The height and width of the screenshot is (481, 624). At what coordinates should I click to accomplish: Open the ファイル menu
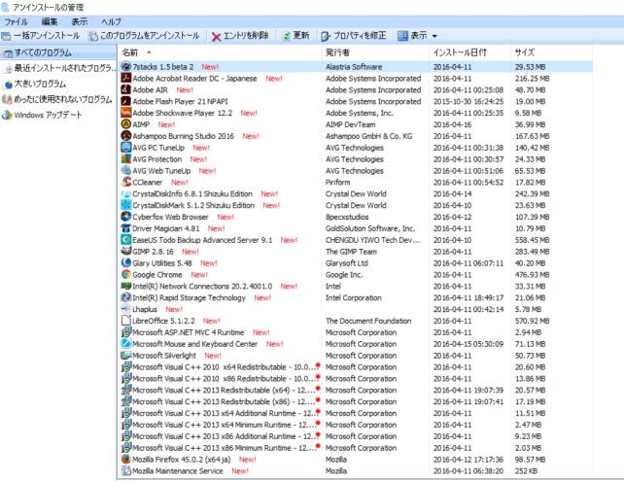[x=16, y=22]
